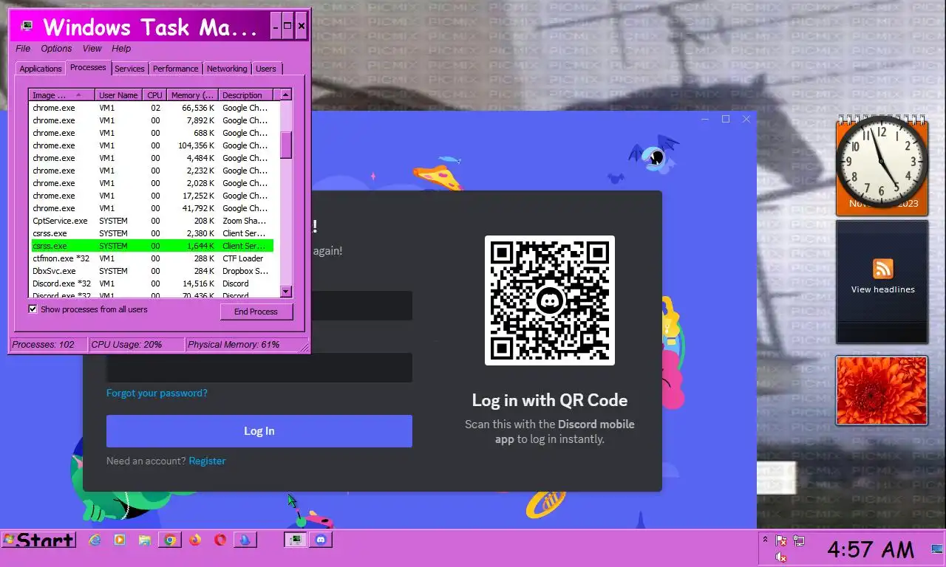This screenshot has width=946, height=567.
Task: Open the Action Center flag tray icon
Action: tap(781, 541)
